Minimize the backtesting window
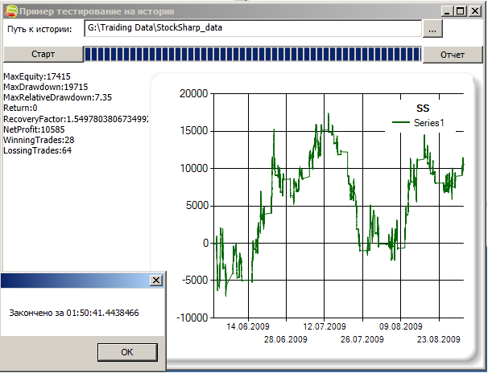The image size is (488, 373). pyautogui.click(x=445, y=11)
